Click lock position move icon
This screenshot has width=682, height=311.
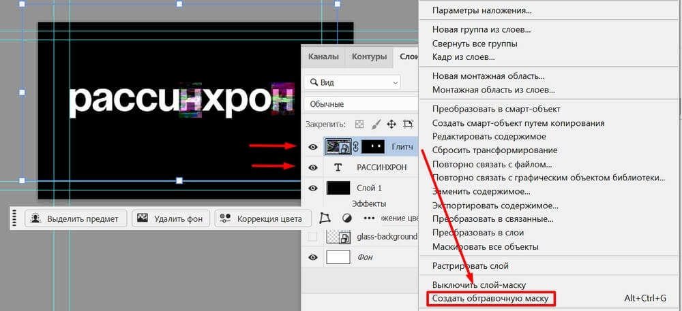[x=391, y=125]
